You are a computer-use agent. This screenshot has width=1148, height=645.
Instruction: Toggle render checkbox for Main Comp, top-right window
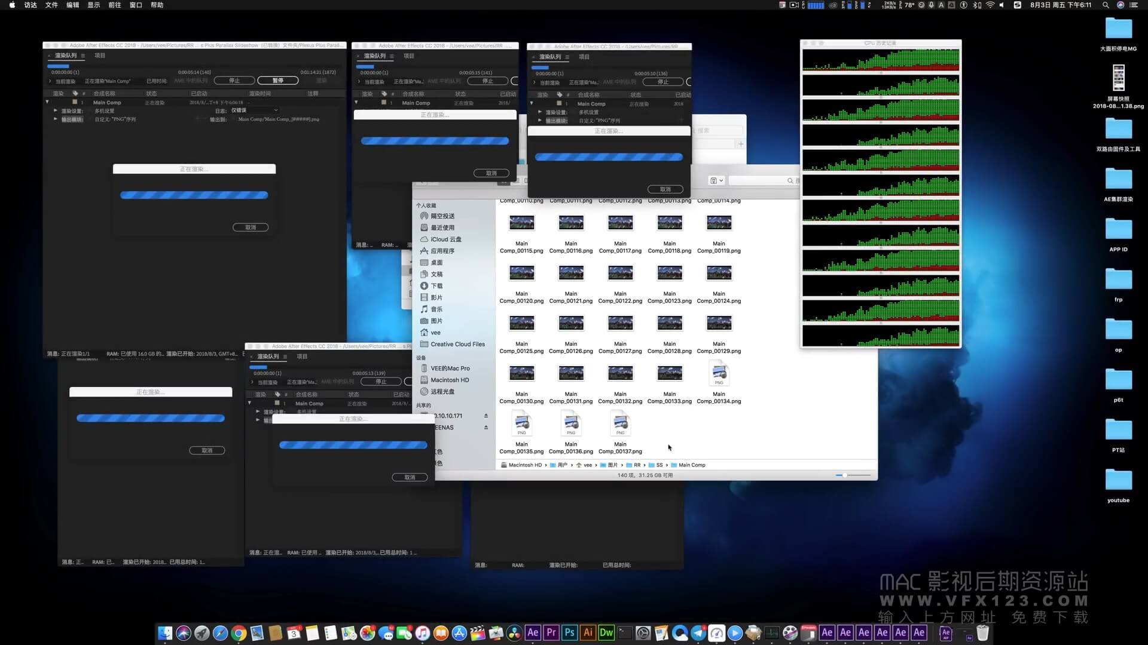(x=559, y=103)
